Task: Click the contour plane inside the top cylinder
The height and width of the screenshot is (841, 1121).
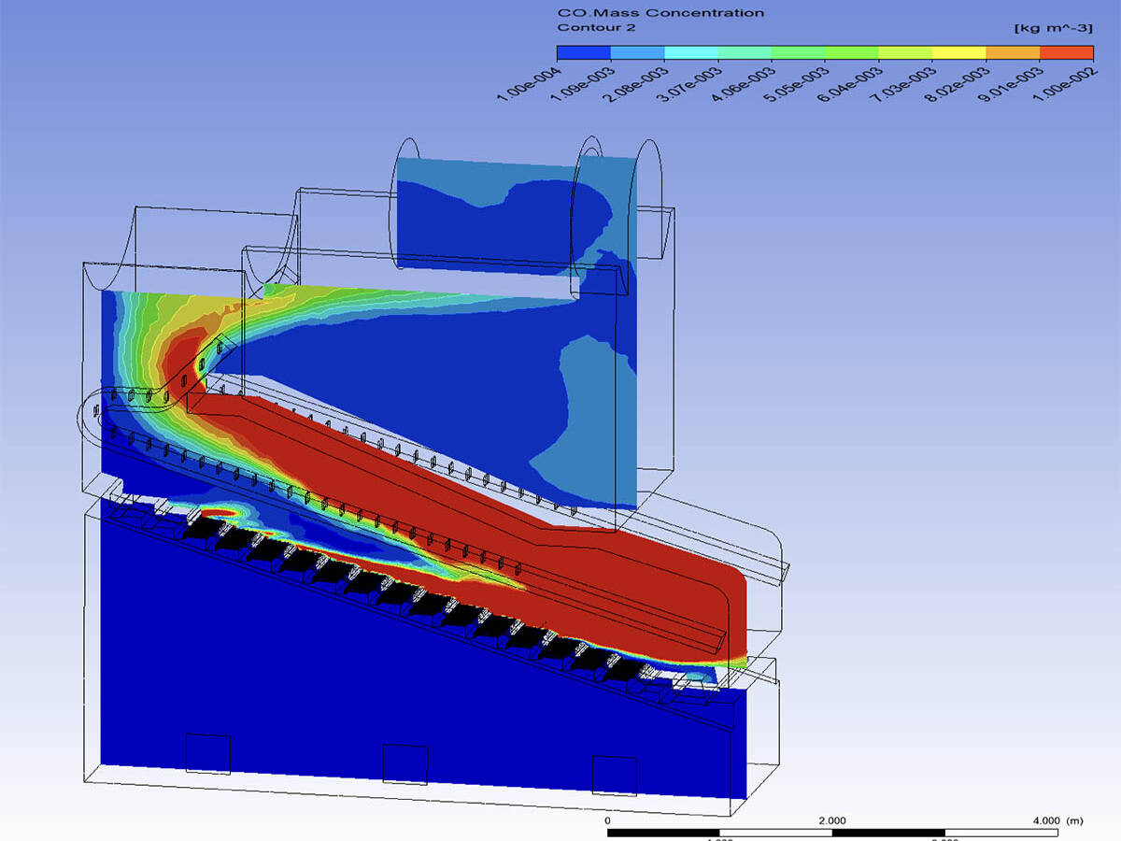Action: (x=486, y=215)
